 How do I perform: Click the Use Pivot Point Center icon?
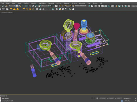pos(49,6)
